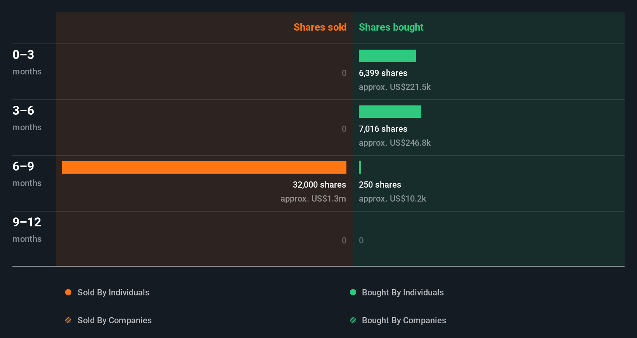
Task: Click the green bar for 0–3 months
Action: pyautogui.click(x=387, y=56)
